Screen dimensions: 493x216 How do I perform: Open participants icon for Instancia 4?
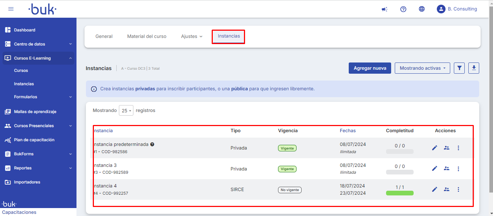447,189
